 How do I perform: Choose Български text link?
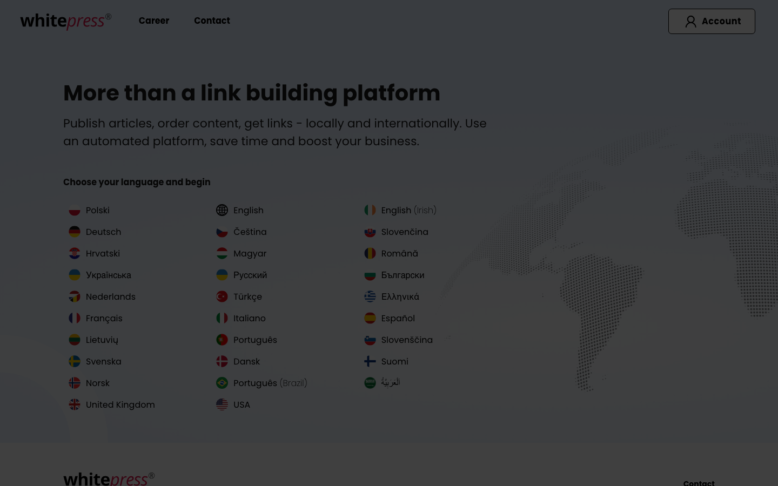pyautogui.click(x=403, y=275)
